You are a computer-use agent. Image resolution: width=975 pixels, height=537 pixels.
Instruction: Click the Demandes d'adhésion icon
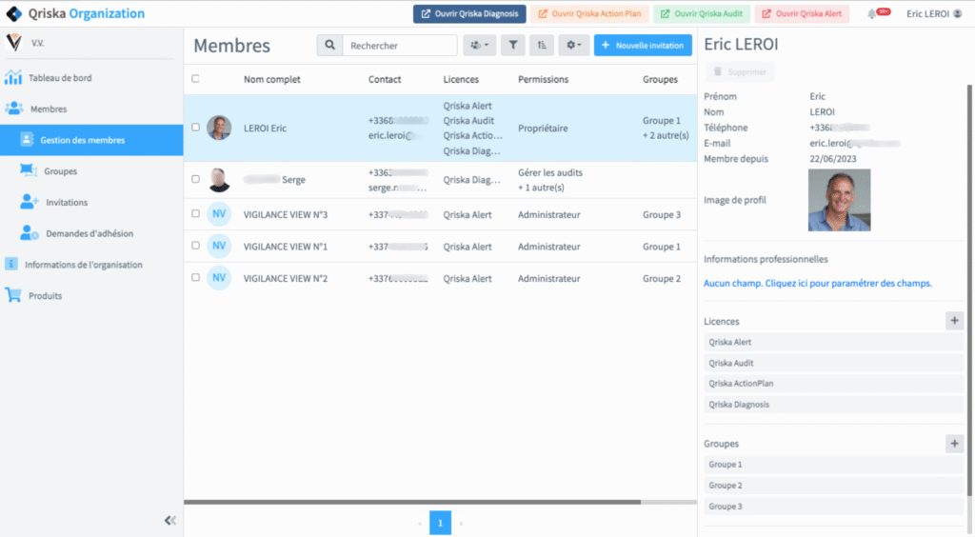[x=30, y=233]
